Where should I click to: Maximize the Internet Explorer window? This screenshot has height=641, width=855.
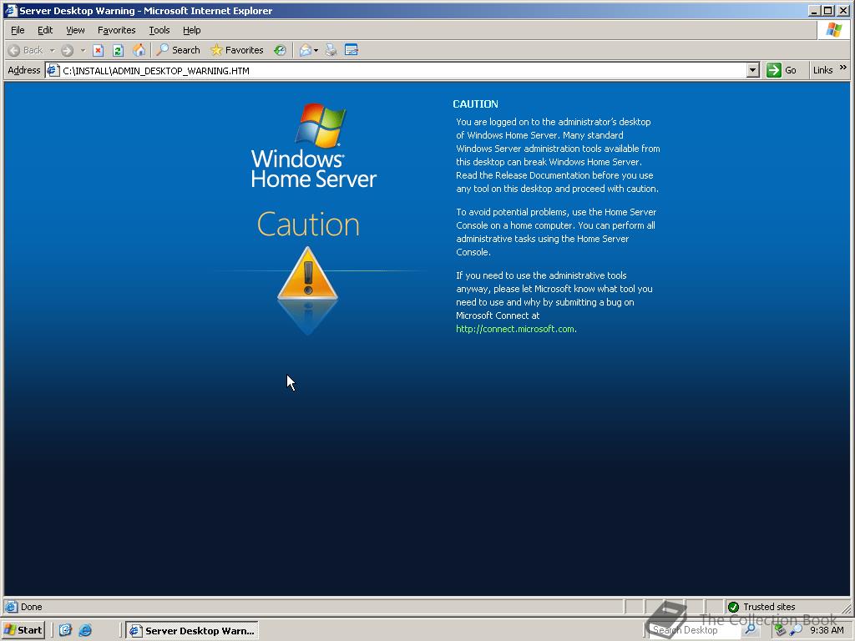click(x=828, y=10)
